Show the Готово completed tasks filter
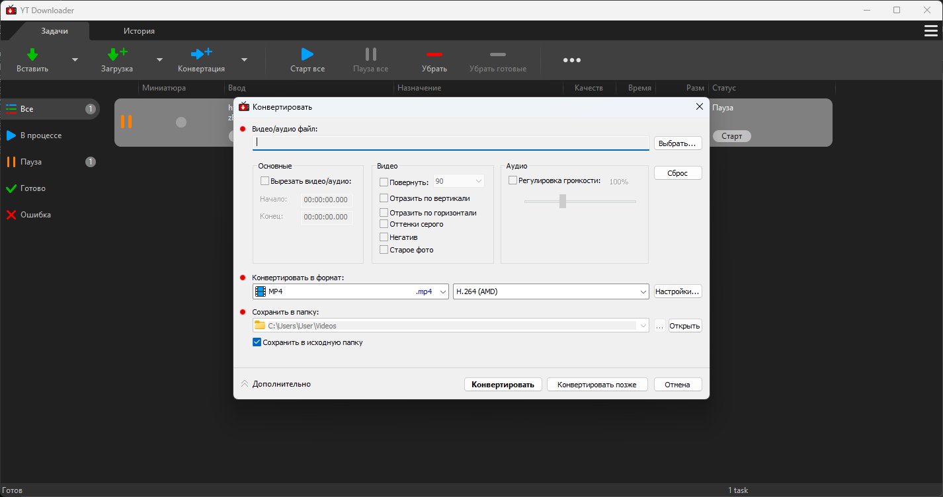This screenshot has width=943, height=497. coord(33,188)
